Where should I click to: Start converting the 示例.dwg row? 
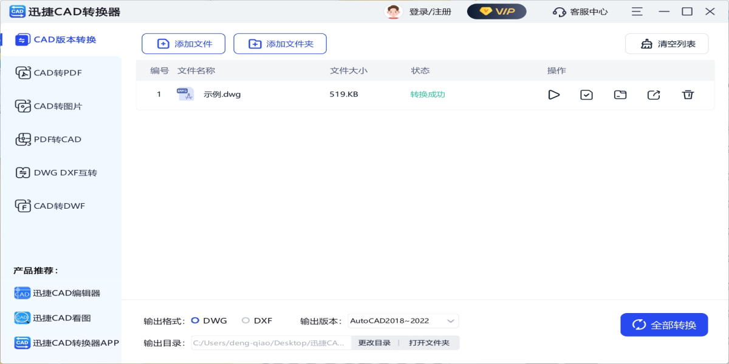tap(553, 95)
